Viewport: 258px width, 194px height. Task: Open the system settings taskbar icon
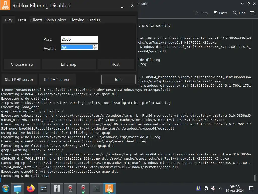pos(44,188)
